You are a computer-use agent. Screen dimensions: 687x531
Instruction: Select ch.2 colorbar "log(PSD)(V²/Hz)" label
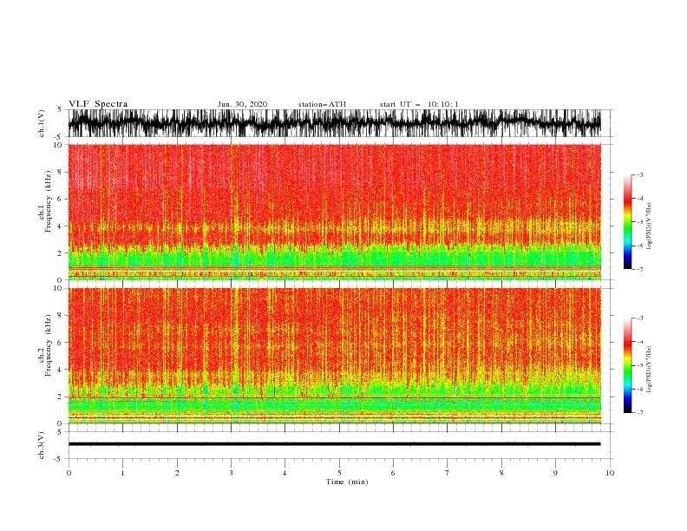(650, 370)
